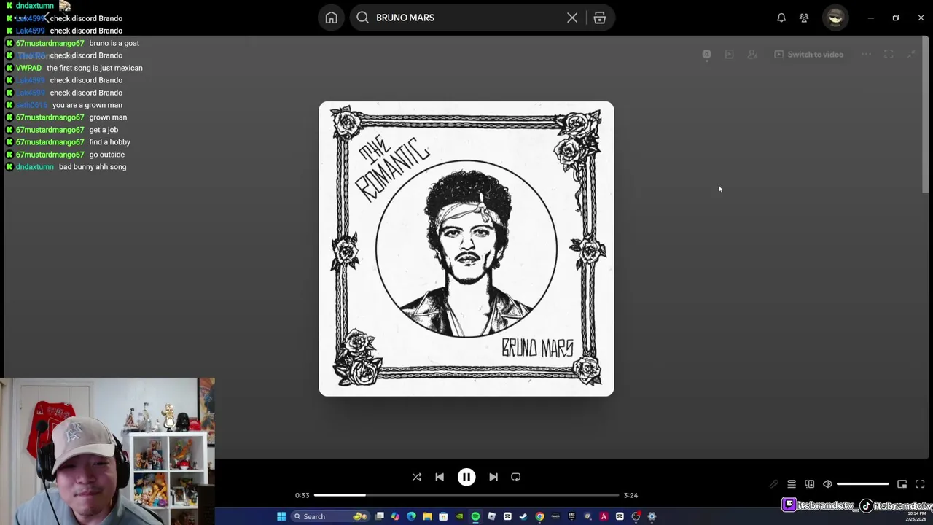This screenshot has height=525, width=933.
Task: Click The Romantic album cover art
Action: [x=466, y=249]
